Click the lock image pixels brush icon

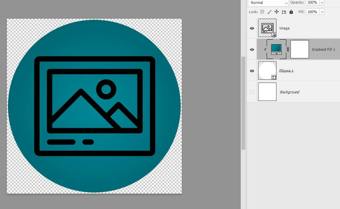click(269, 12)
